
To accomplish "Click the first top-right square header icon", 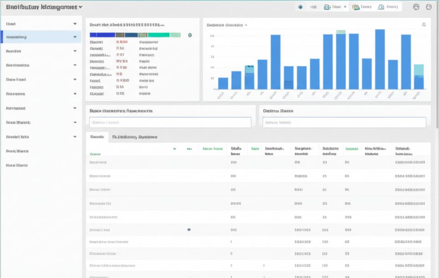I will [416, 7].
